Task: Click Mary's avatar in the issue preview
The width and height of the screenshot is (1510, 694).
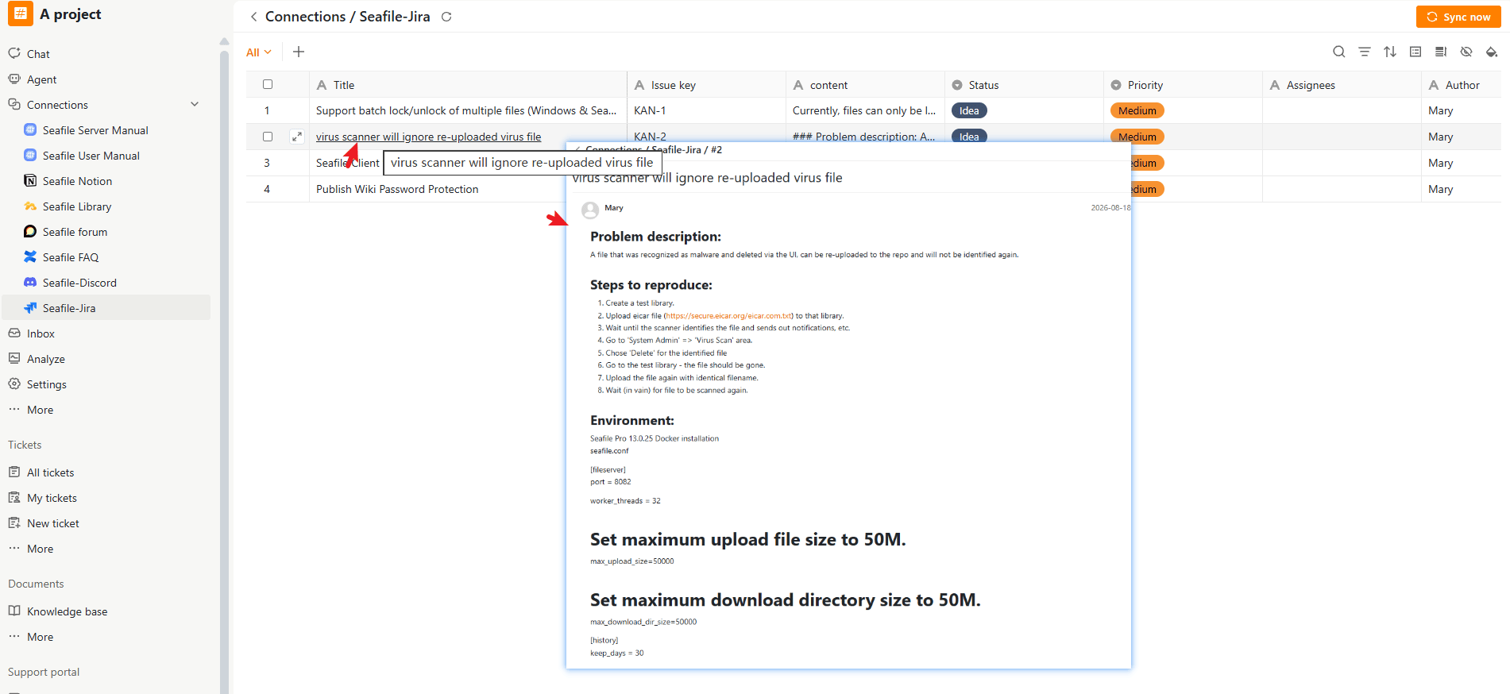Action: coord(590,210)
